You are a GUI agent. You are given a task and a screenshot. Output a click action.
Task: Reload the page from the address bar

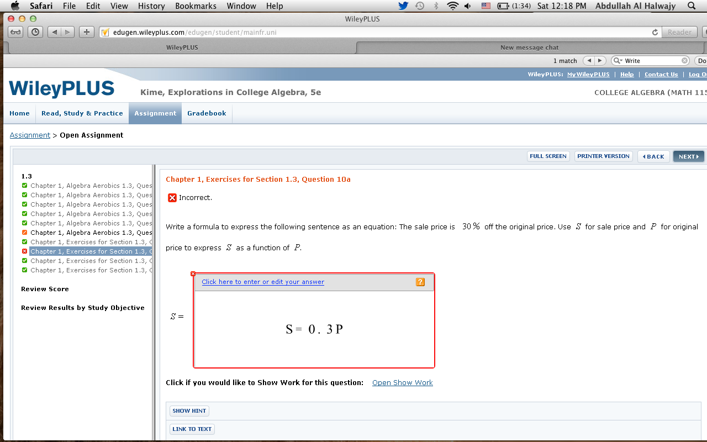[655, 32]
